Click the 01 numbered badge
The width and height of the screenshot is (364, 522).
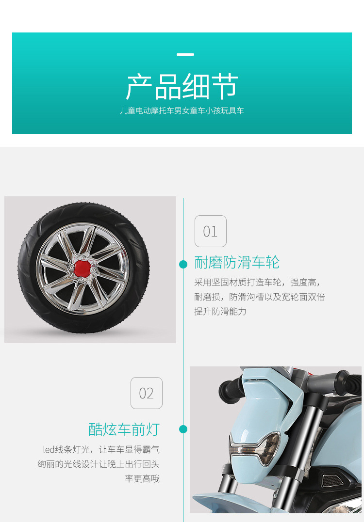pos(210,231)
